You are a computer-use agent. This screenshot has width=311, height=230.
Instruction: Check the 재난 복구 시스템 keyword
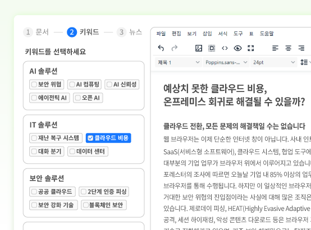56,138
